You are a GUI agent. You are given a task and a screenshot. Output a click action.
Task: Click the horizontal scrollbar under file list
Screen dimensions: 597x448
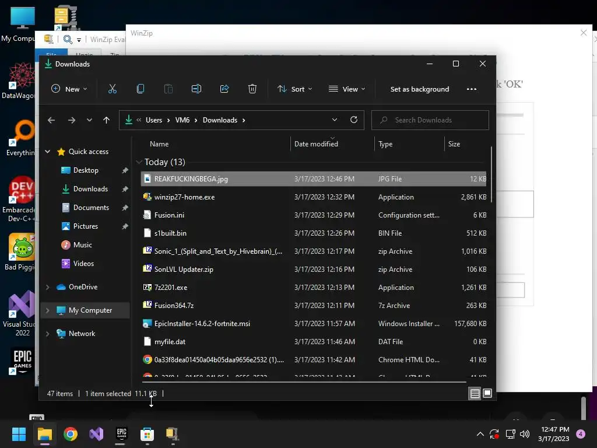(x=304, y=381)
